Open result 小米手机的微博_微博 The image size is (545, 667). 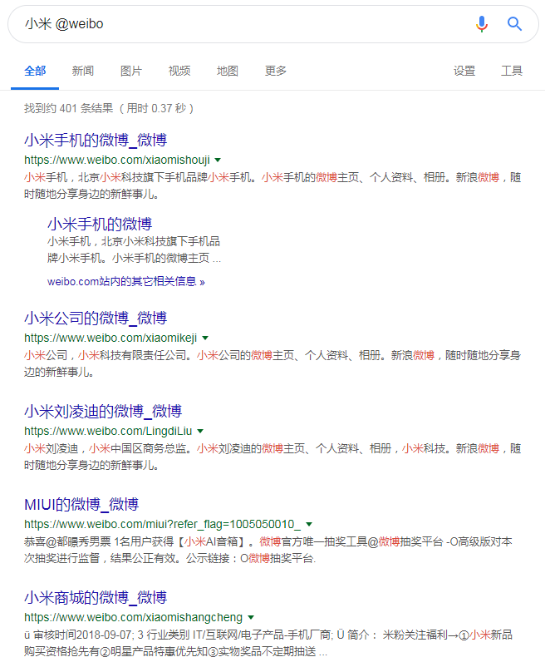point(96,140)
